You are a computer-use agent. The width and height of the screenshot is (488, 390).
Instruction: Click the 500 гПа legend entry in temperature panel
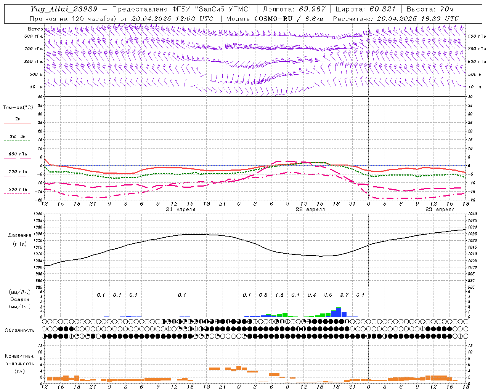pyautogui.click(x=18, y=189)
